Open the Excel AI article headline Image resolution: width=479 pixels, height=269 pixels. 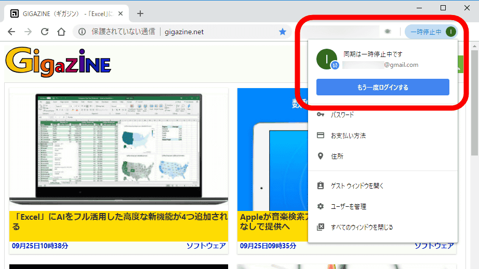coord(118,221)
